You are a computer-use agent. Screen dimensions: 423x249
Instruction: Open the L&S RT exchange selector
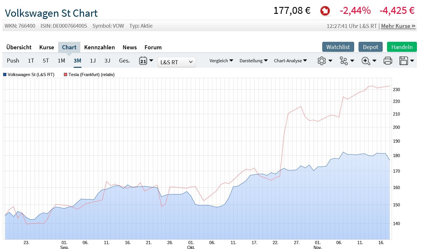pyautogui.click(x=177, y=62)
